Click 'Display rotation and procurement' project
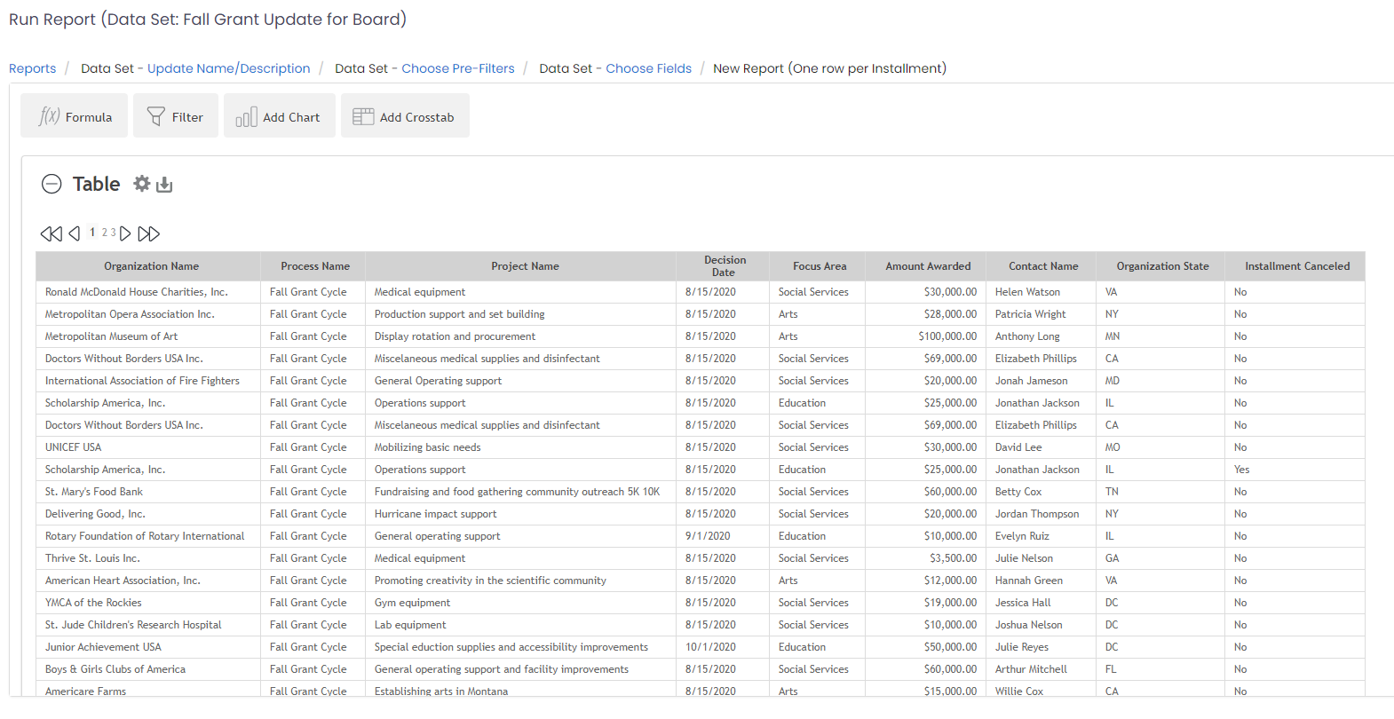The width and height of the screenshot is (1394, 719). [521, 336]
